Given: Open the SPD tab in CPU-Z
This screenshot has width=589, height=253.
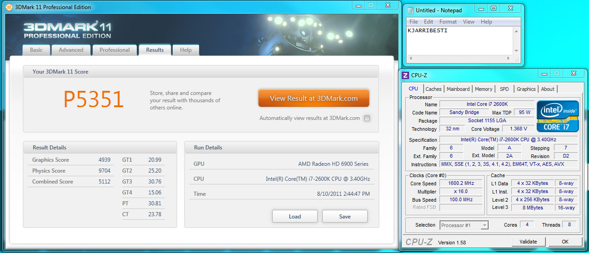Looking at the screenshot, I should tap(504, 89).
